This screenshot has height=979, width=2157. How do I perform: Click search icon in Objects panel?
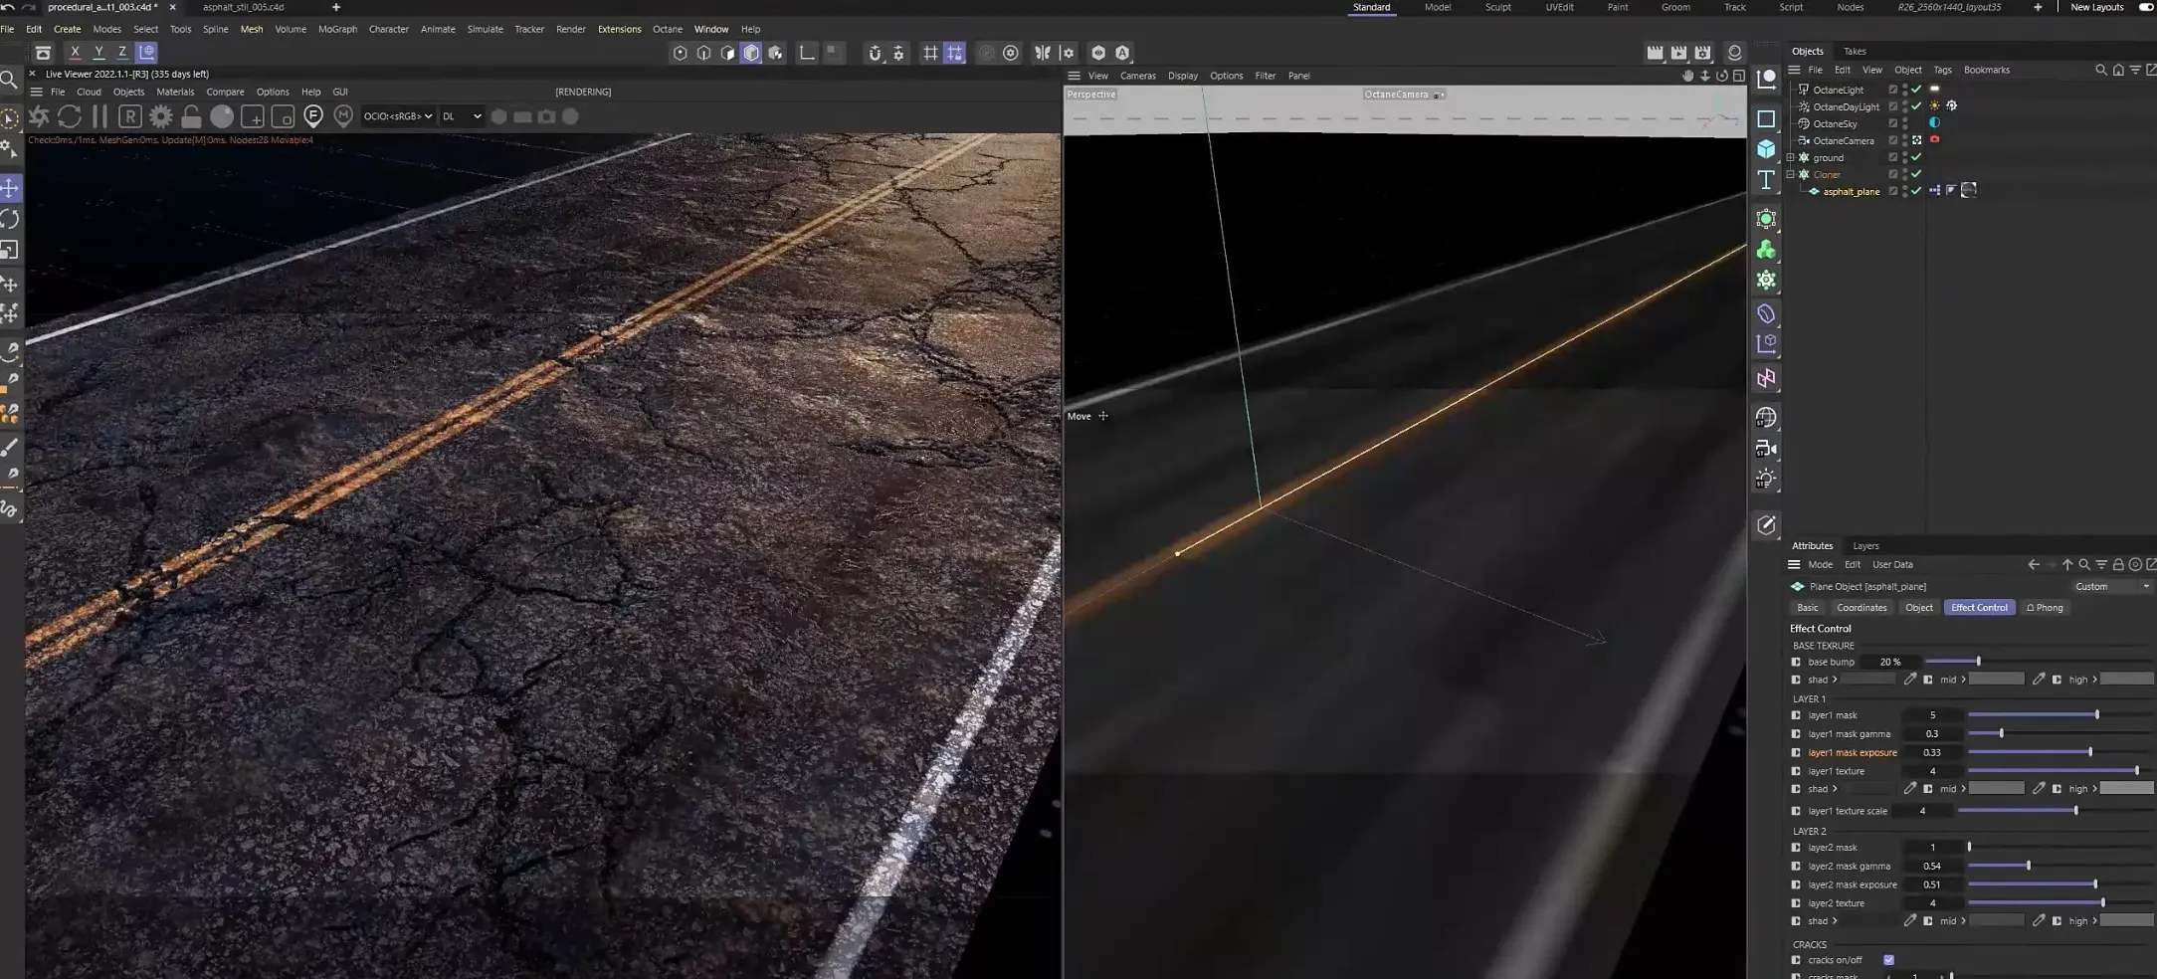pyautogui.click(x=2100, y=70)
